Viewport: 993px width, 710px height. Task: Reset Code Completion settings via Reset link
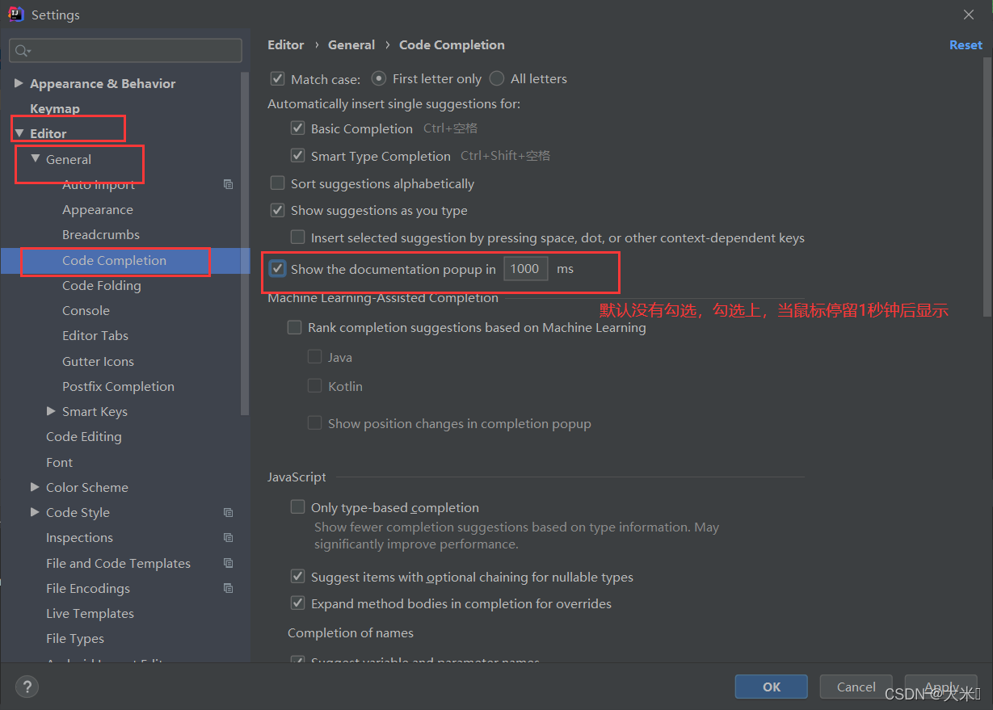point(966,44)
